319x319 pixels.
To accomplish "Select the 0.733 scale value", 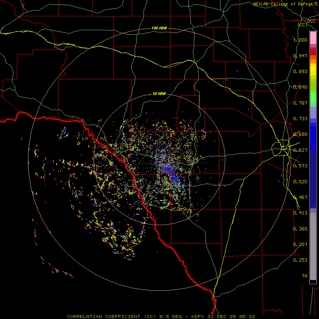I will [300, 119].
